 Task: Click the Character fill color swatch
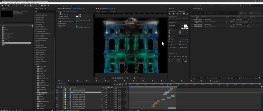185,26
